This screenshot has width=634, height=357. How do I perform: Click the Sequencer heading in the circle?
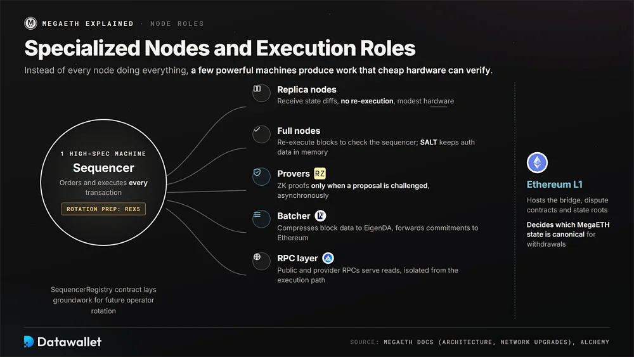pyautogui.click(x=103, y=168)
